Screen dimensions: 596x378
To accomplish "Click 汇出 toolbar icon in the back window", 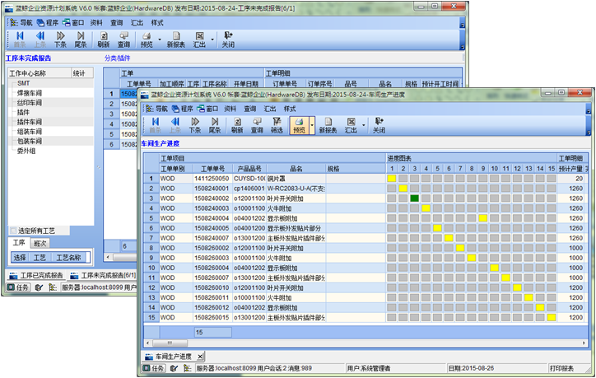I will 199,40.
